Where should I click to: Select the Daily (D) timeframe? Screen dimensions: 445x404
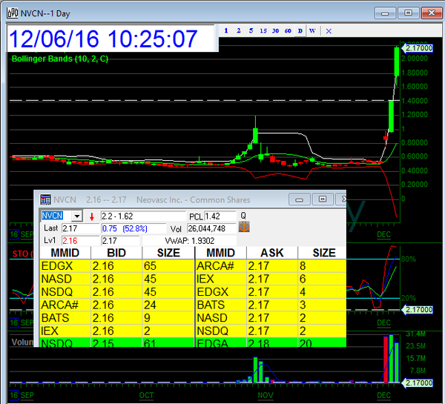[300, 31]
